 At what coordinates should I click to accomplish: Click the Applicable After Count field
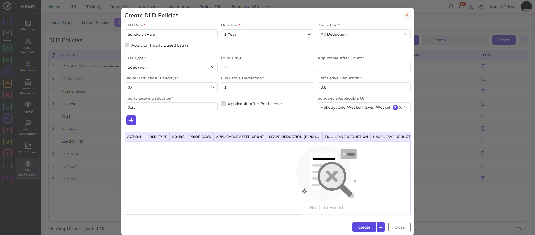click(364, 67)
